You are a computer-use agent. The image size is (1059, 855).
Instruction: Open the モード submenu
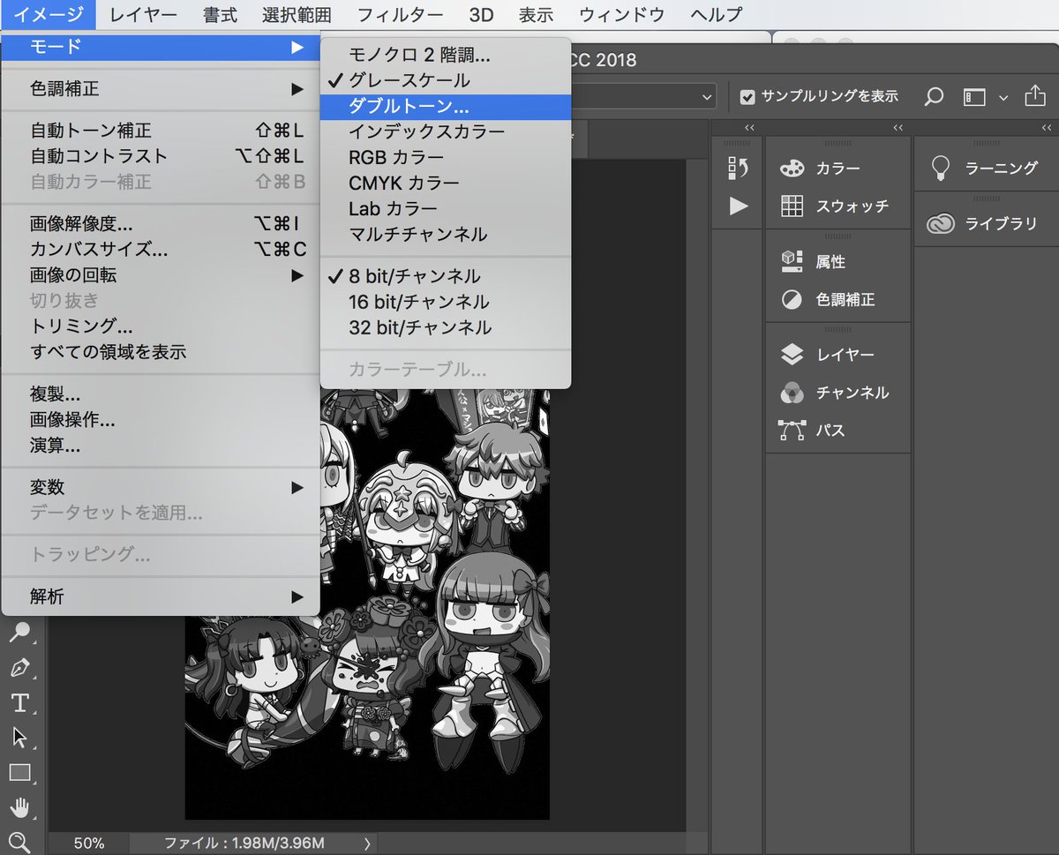161,46
